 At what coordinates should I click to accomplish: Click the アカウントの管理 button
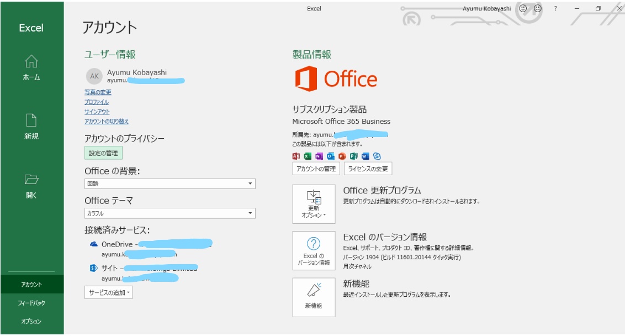coord(316,169)
